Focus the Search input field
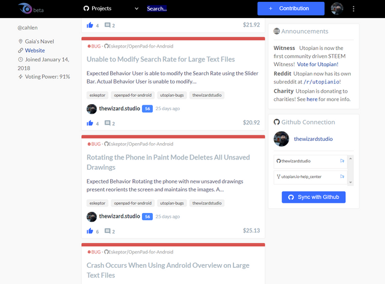The image size is (385, 284). pos(157,8)
